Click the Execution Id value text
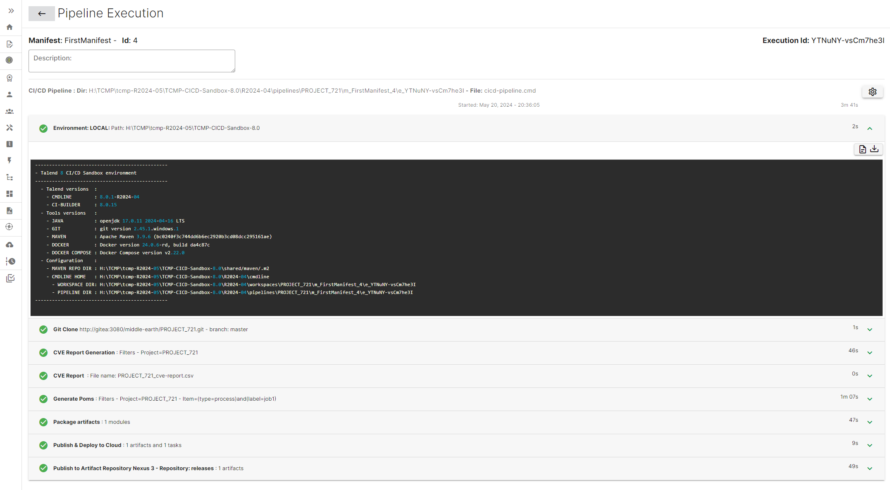 (847, 41)
